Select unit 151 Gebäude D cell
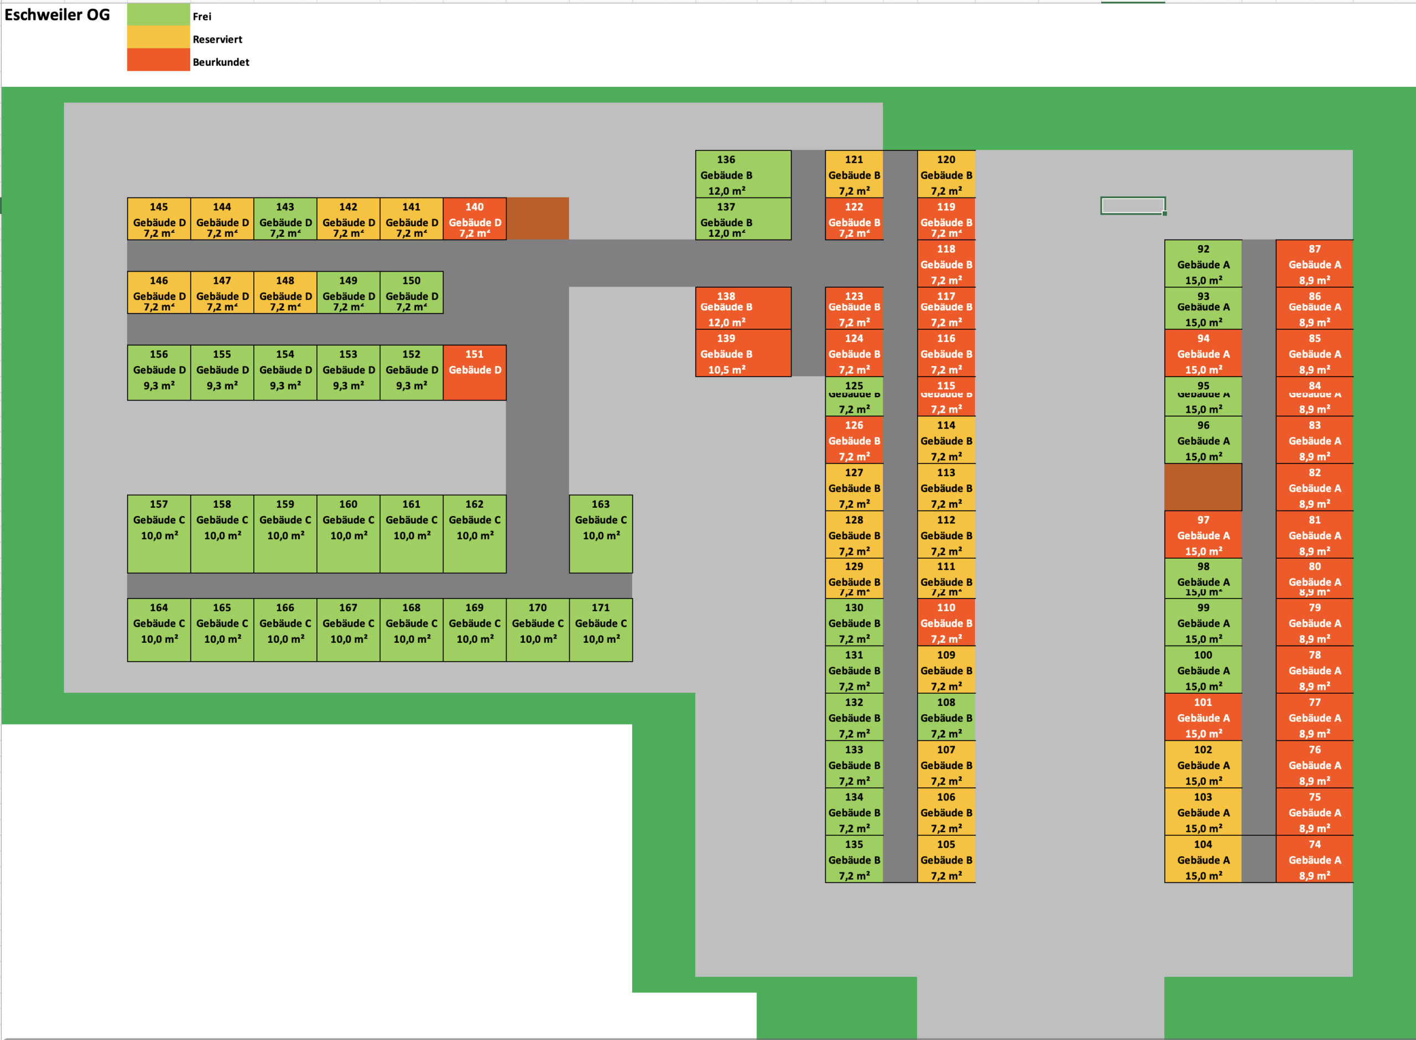The height and width of the screenshot is (1040, 1416). tap(475, 373)
